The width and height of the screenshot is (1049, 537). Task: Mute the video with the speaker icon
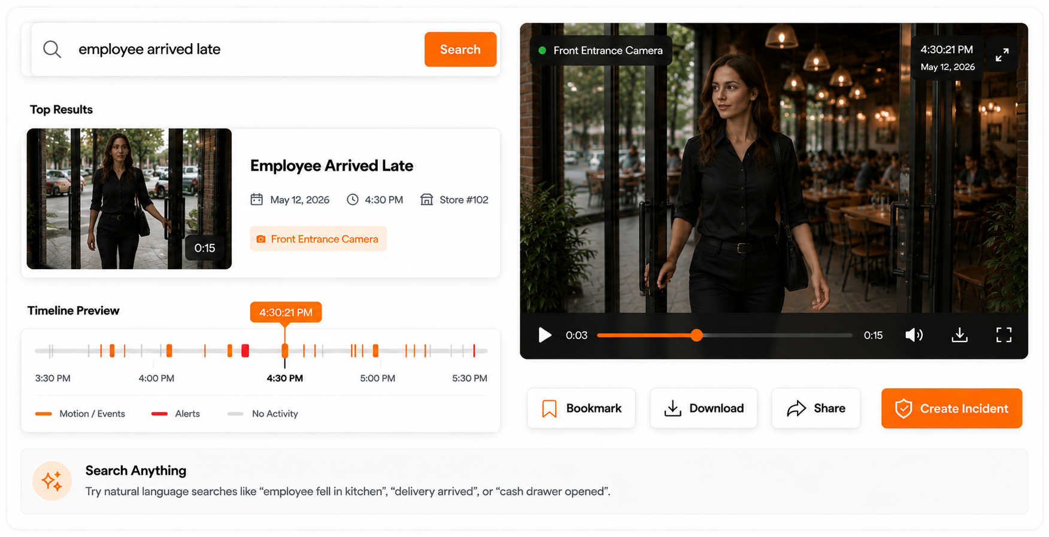point(914,335)
